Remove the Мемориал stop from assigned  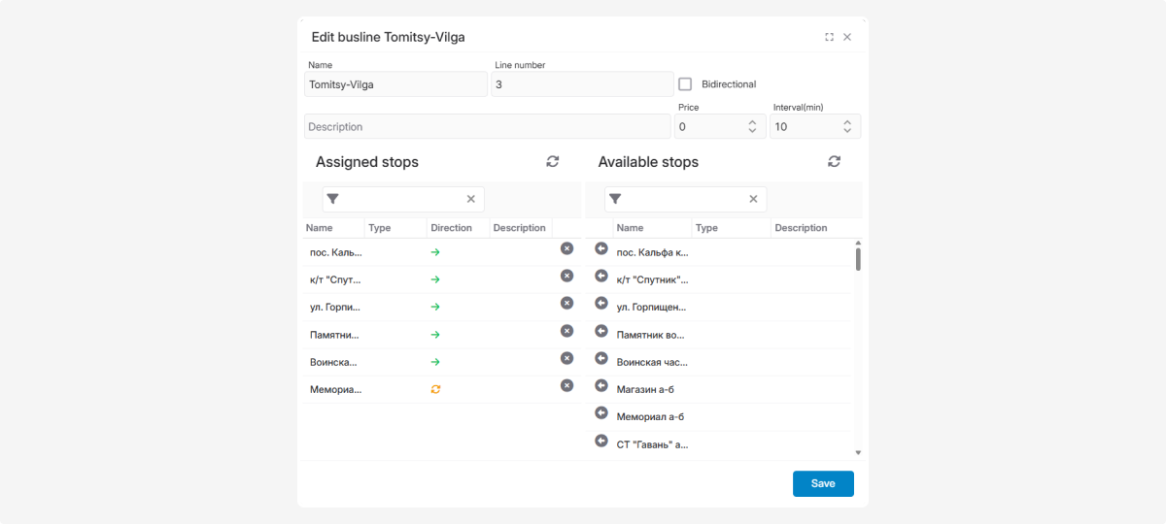point(567,385)
